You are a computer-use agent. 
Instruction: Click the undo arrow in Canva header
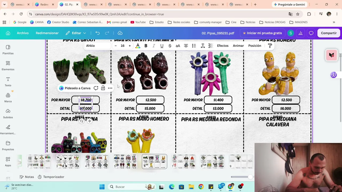pyautogui.click(x=98, y=33)
